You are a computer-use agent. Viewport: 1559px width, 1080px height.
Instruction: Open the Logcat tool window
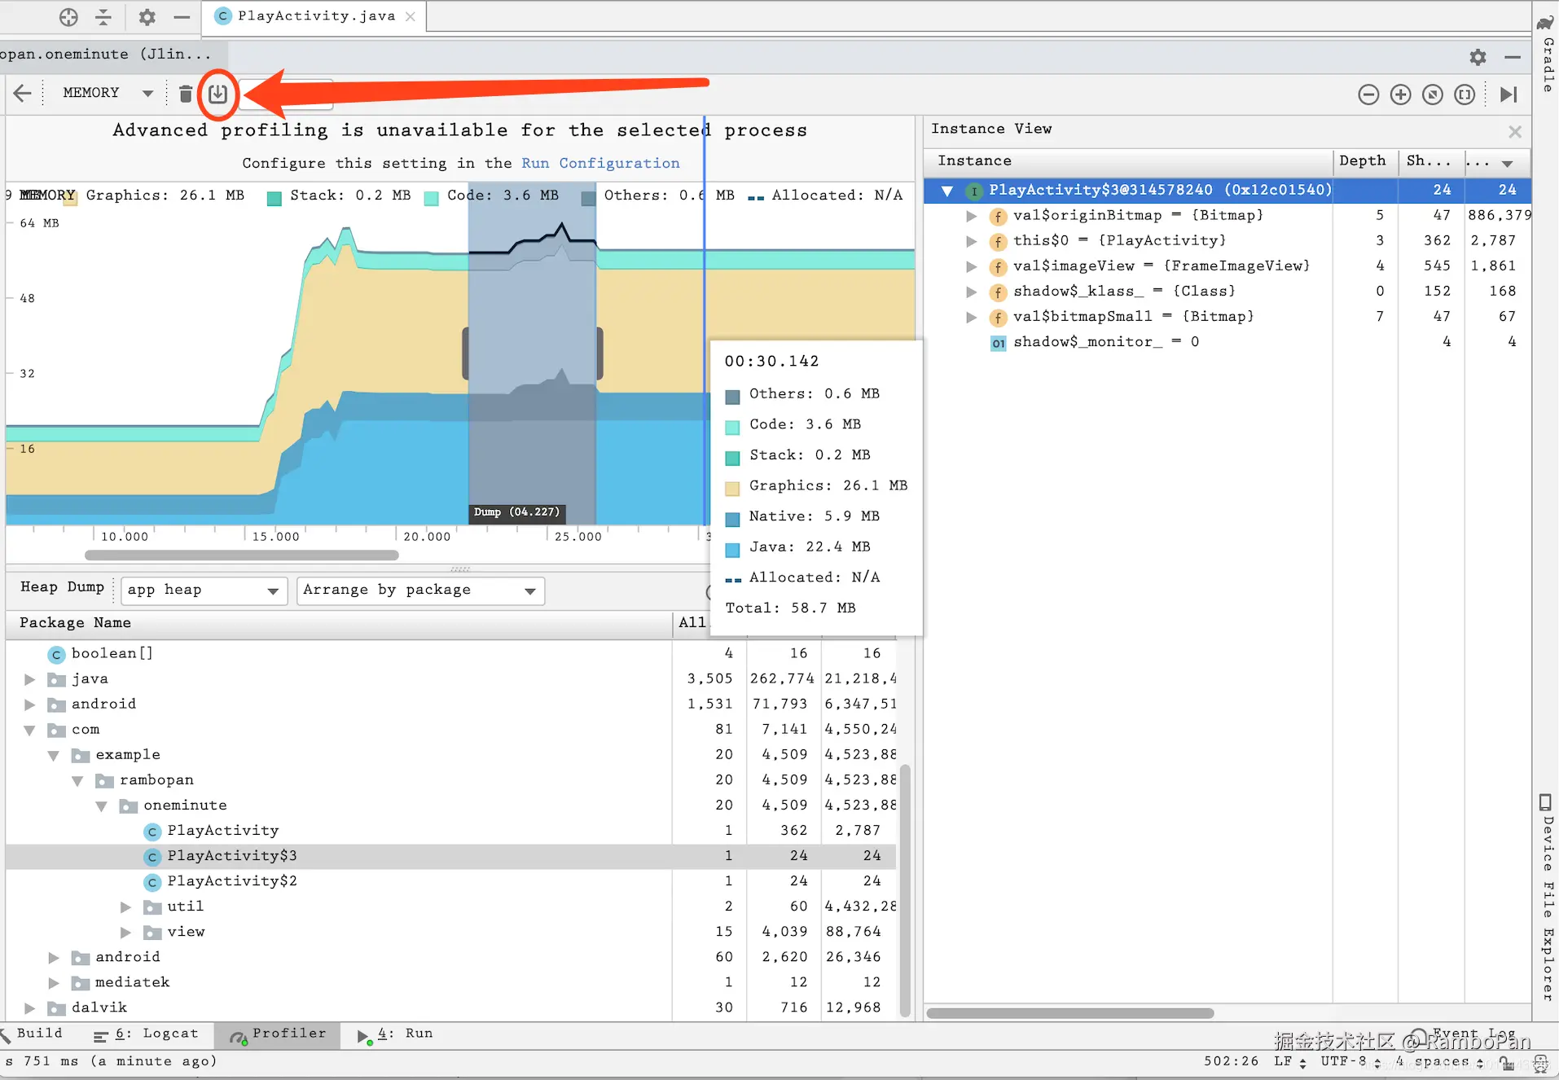click(146, 1034)
